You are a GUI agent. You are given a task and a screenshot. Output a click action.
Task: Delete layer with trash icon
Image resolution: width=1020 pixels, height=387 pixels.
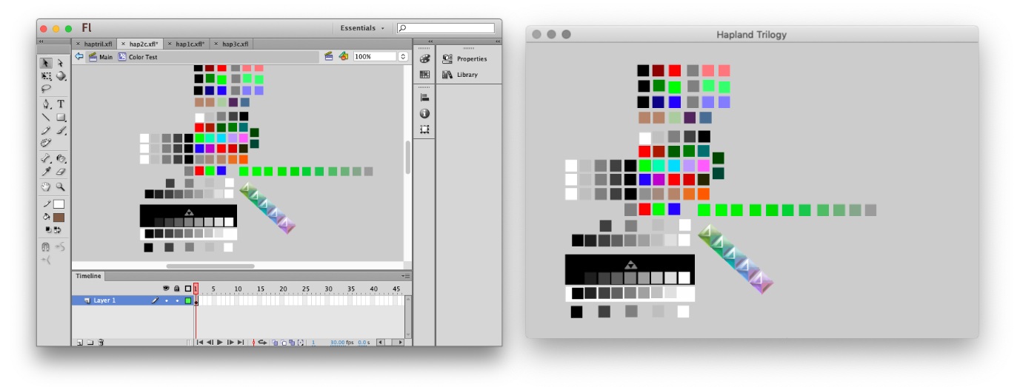[101, 343]
